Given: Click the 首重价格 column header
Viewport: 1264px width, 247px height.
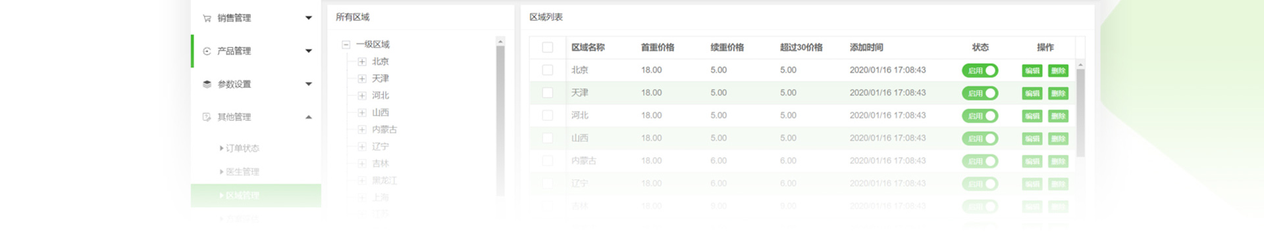Looking at the screenshot, I should (x=658, y=47).
